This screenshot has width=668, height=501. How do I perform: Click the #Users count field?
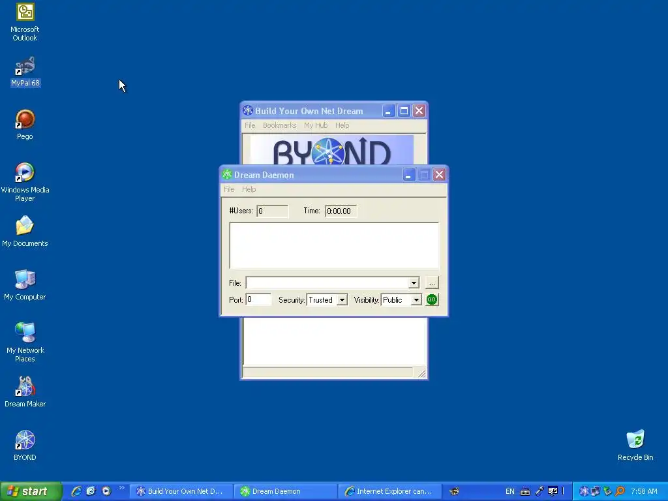273,211
